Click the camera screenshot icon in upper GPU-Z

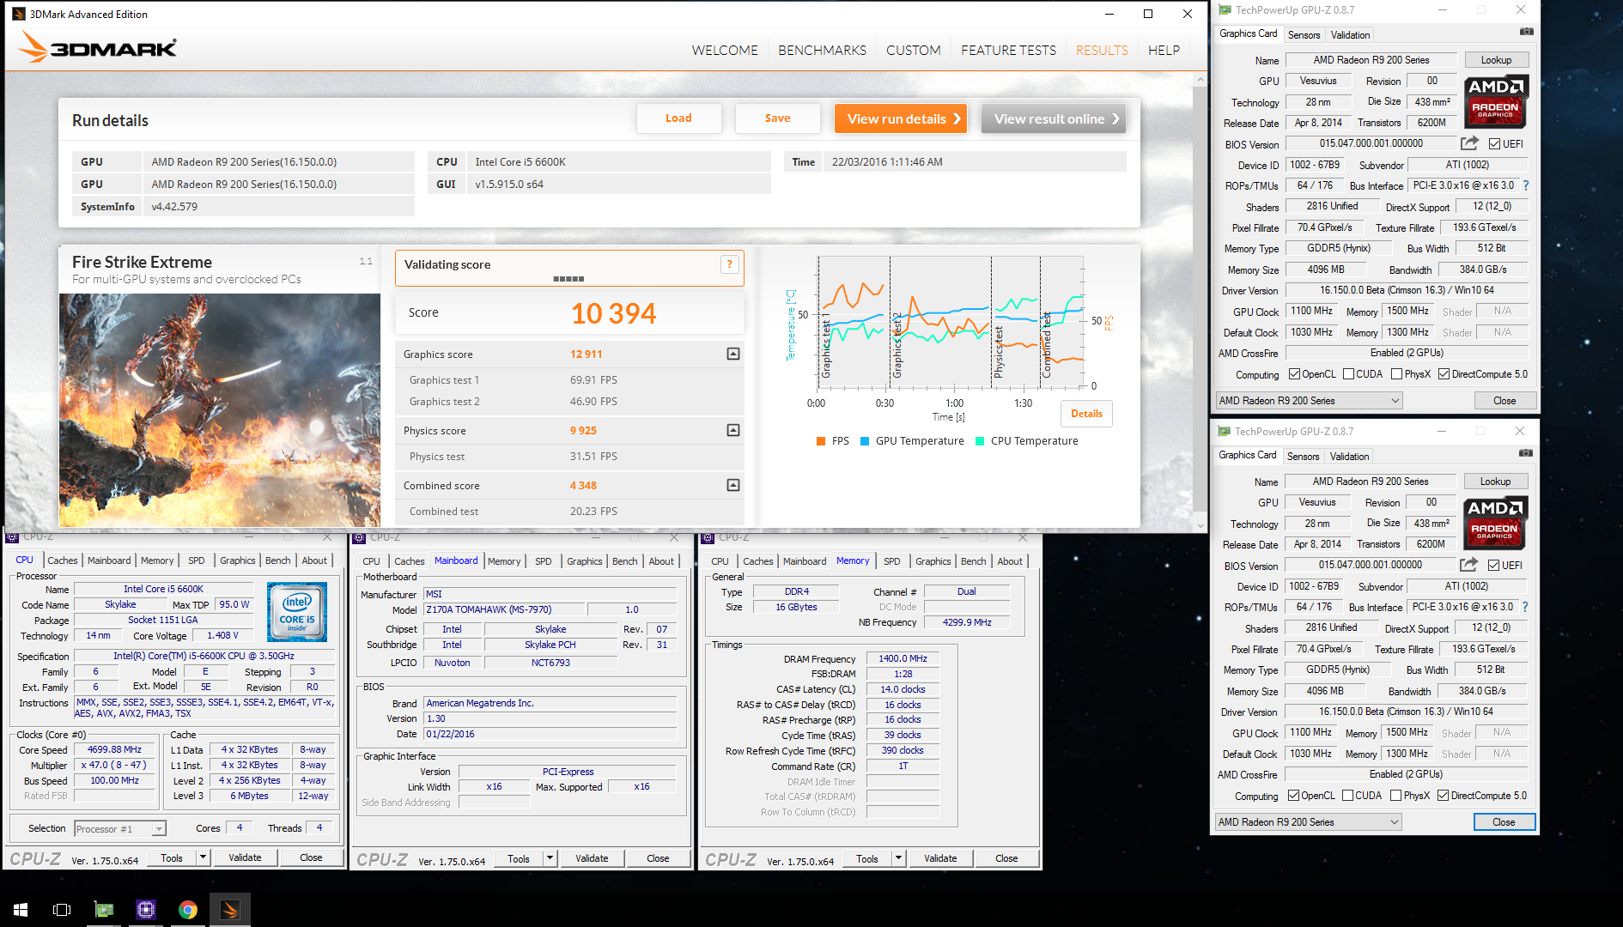click(1526, 32)
